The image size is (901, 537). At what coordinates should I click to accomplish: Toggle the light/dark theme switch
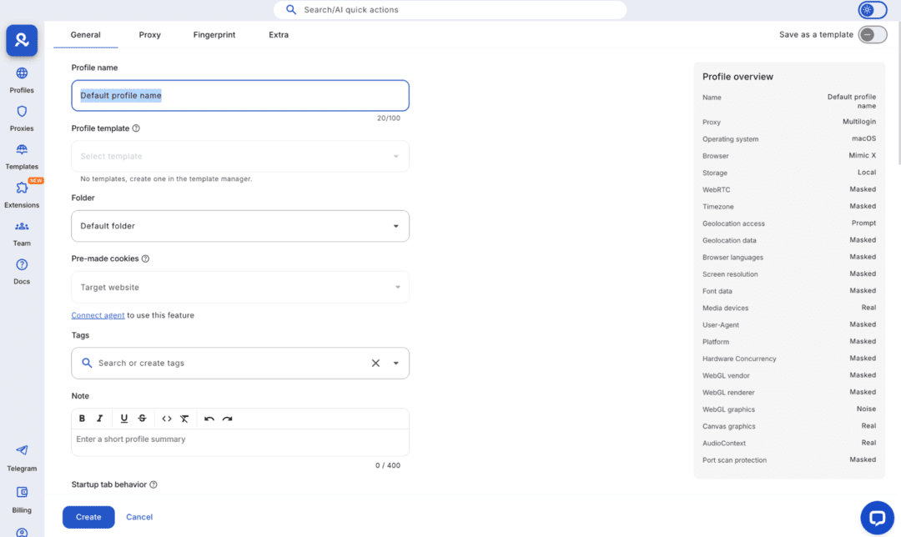(x=872, y=10)
